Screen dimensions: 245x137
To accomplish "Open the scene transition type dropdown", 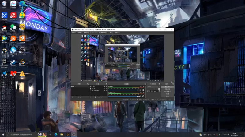I will click(x=154, y=87).
